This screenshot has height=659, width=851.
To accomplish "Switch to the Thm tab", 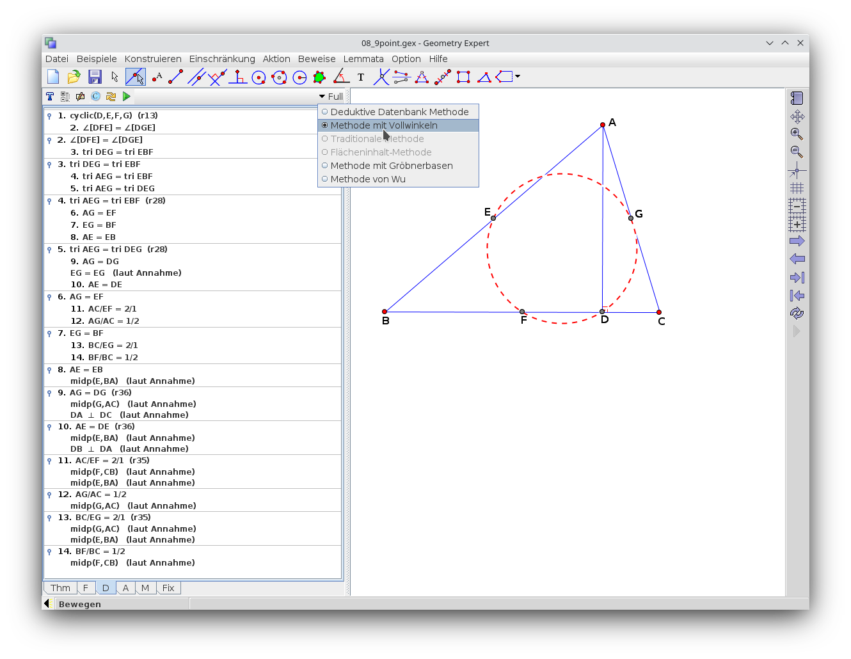I will coord(60,588).
